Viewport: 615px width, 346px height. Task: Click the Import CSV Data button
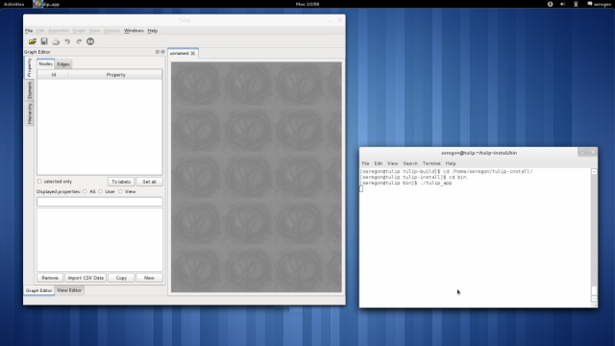point(86,278)
